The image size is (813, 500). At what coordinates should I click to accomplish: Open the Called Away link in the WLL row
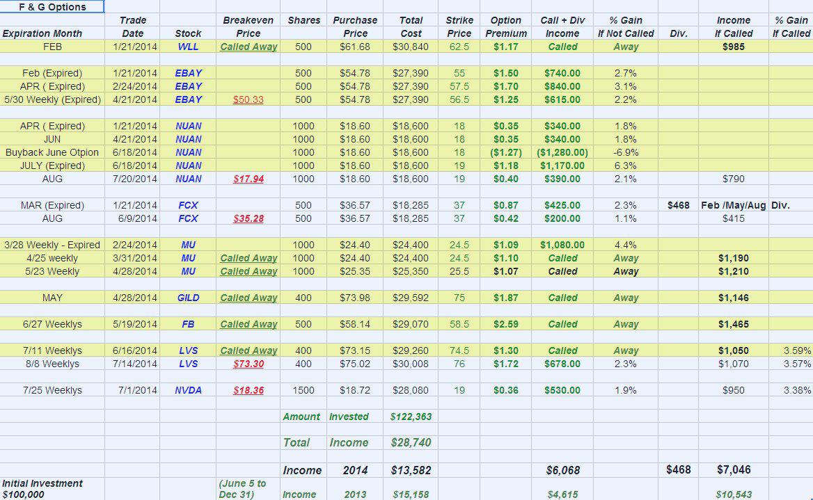tap(248, 47)
